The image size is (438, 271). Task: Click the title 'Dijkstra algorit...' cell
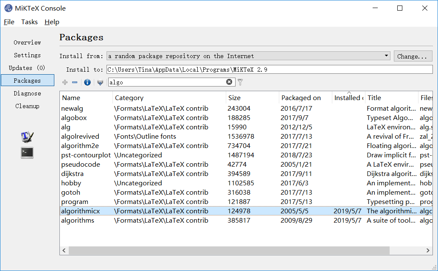click(391, 173)
